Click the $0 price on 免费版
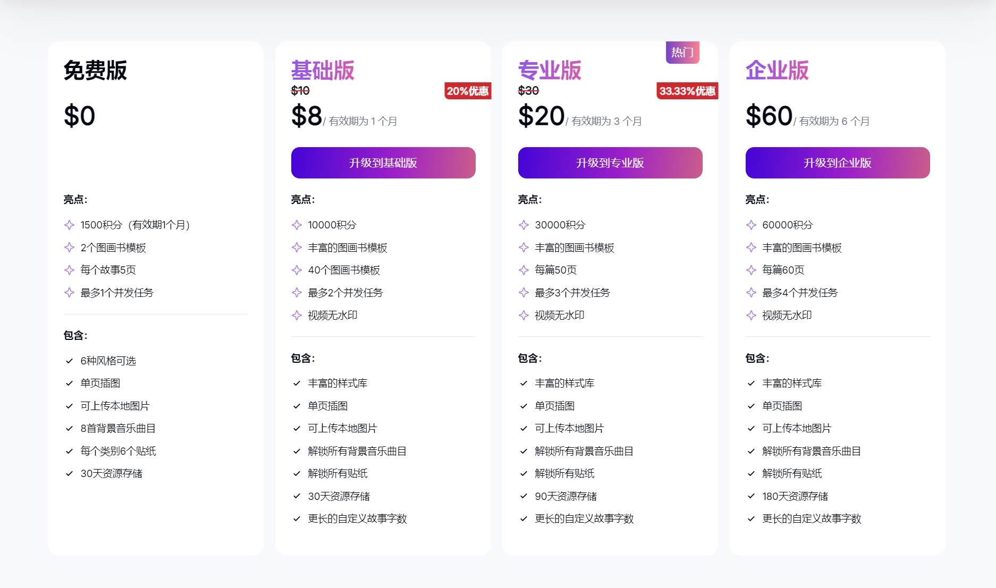The width and height of the screenshot is (996, 588). (x=79, y=116)
